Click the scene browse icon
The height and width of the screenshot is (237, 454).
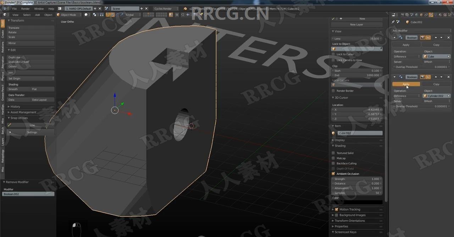click(106, 8)
